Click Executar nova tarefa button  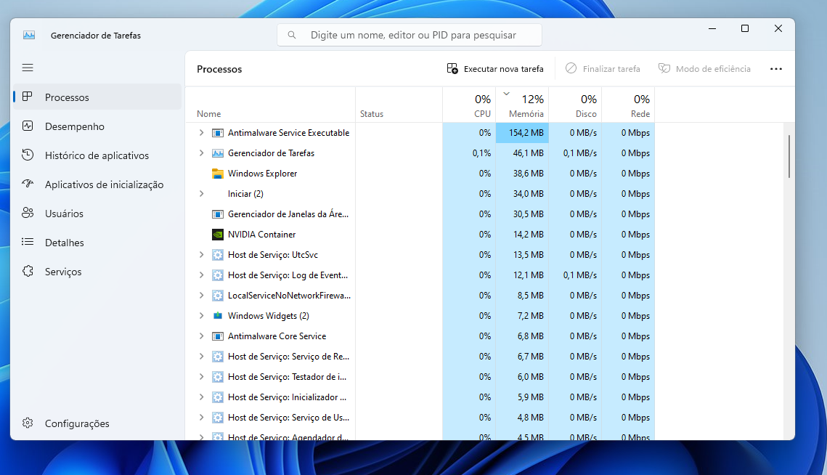[x=494, y=68]
